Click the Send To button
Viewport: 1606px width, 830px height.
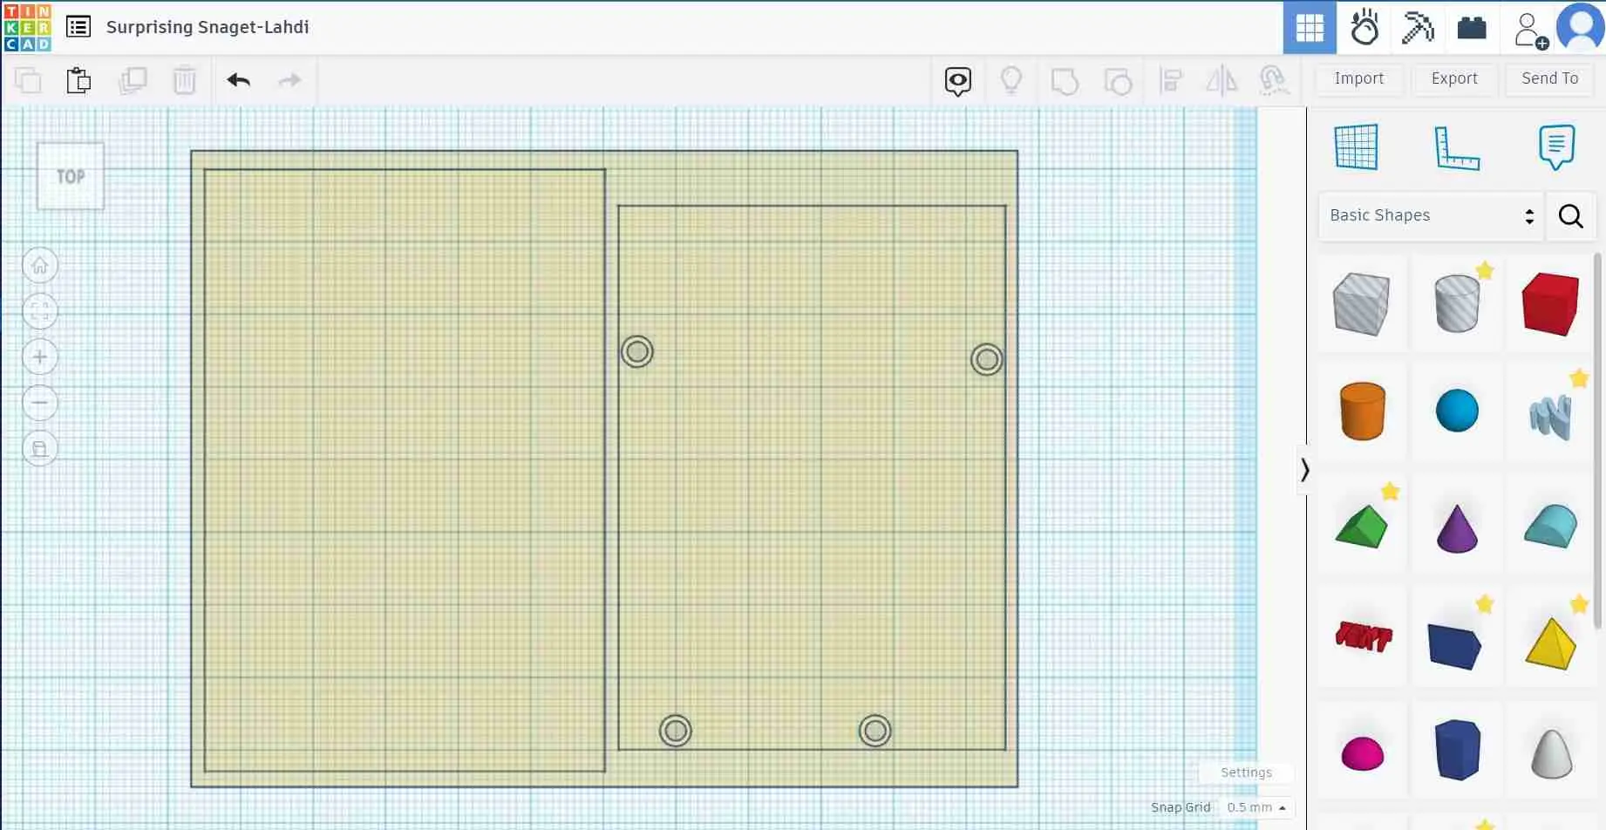coord(1548,78)
